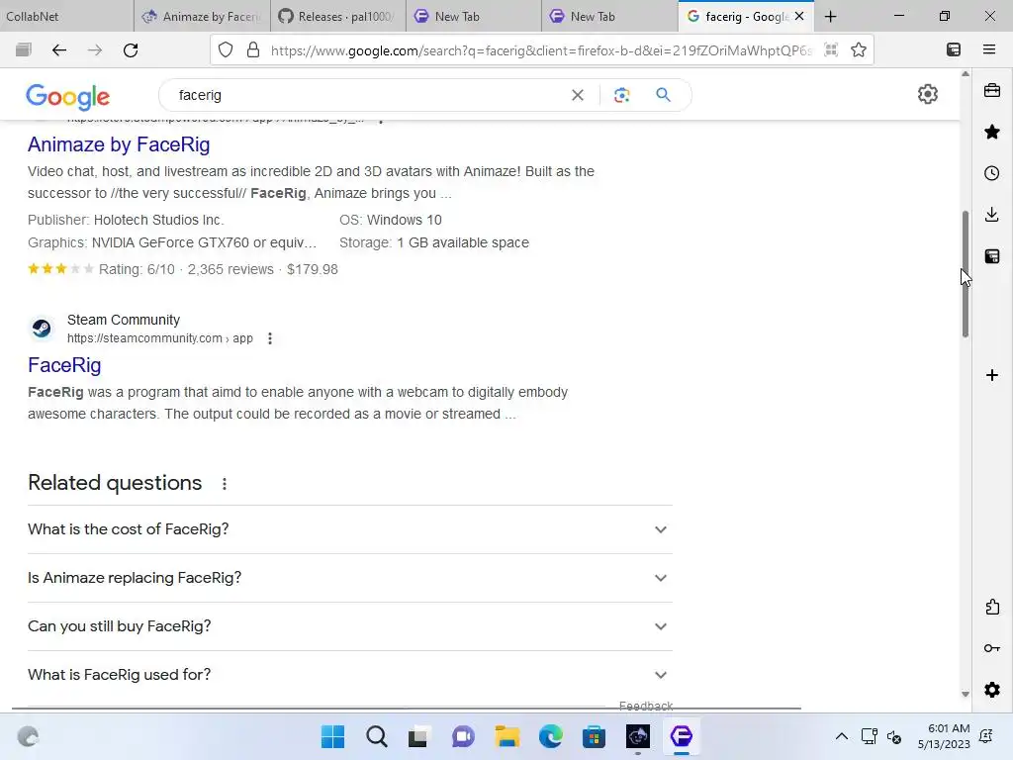Open downloads panel in sidebar
Viewport: 1013px width, 760px height.
(x=991, y=215)
